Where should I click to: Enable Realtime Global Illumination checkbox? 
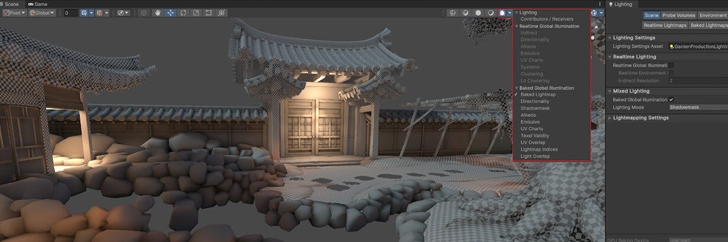click(x=671, y=66)
